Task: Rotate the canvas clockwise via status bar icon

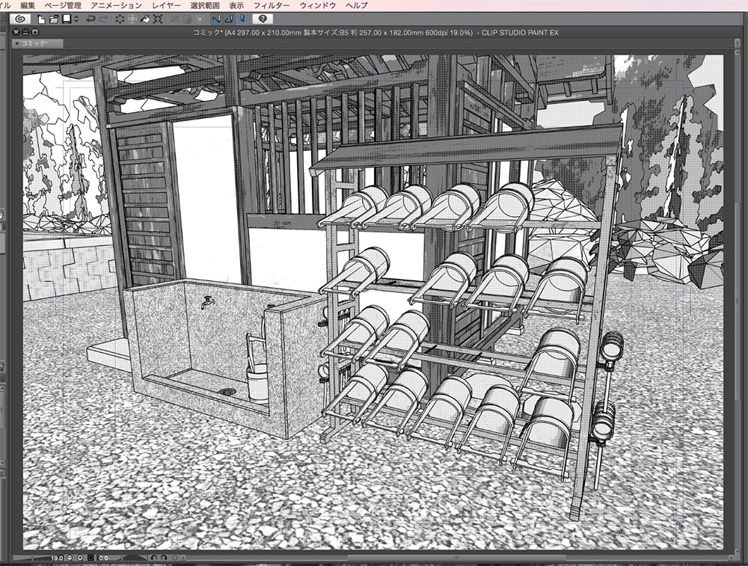Action: click(164, 556)
